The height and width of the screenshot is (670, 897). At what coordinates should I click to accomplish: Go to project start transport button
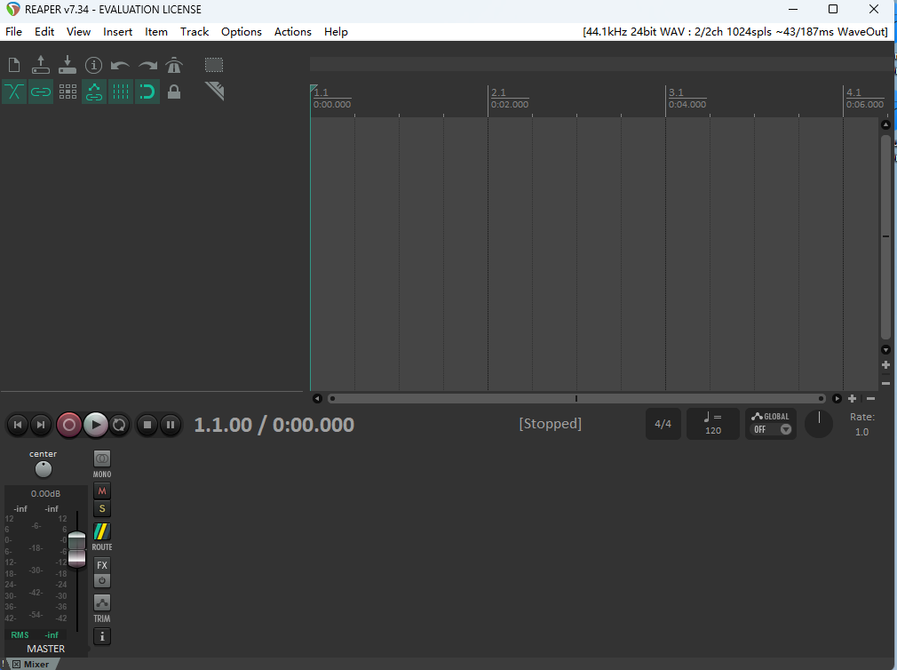point(18,425)
